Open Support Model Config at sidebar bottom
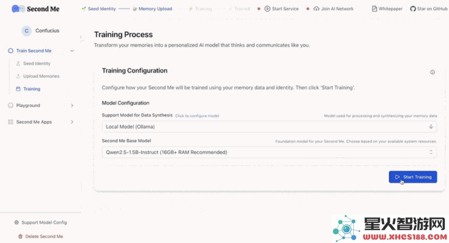 coord(41,222)
